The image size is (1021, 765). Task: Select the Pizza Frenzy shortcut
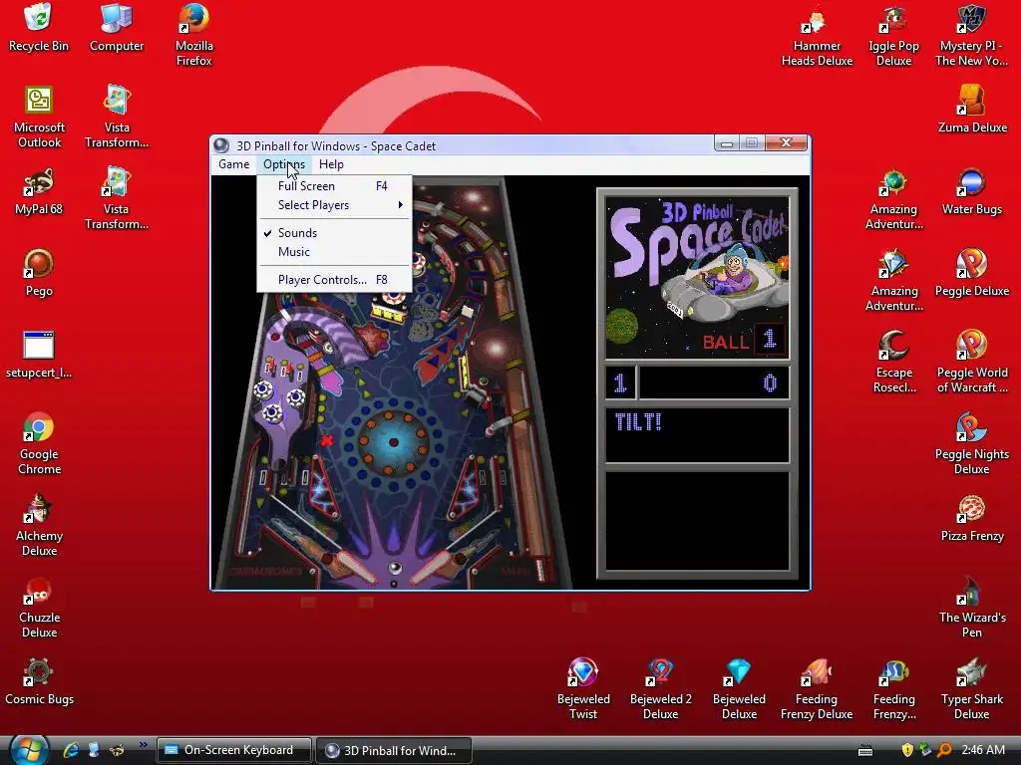(971, 518)
